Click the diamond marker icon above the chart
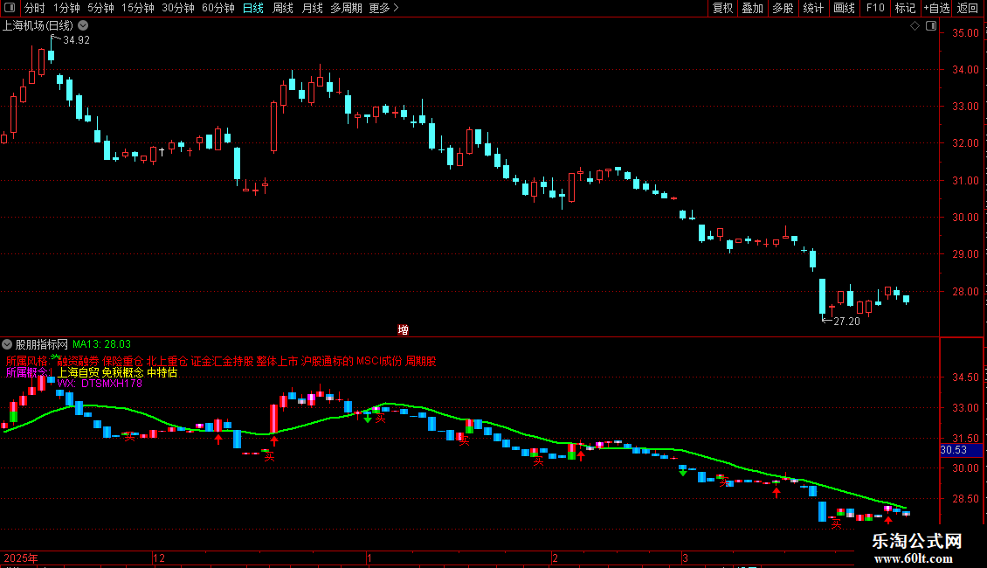Viewport: 987px width, 568px height. click(915, 26)
